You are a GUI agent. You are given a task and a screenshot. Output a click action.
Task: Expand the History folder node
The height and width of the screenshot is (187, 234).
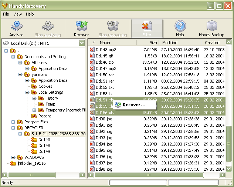point(34,98)
